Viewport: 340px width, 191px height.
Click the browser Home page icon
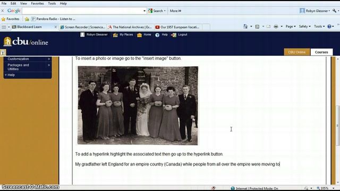pos(245,27)
